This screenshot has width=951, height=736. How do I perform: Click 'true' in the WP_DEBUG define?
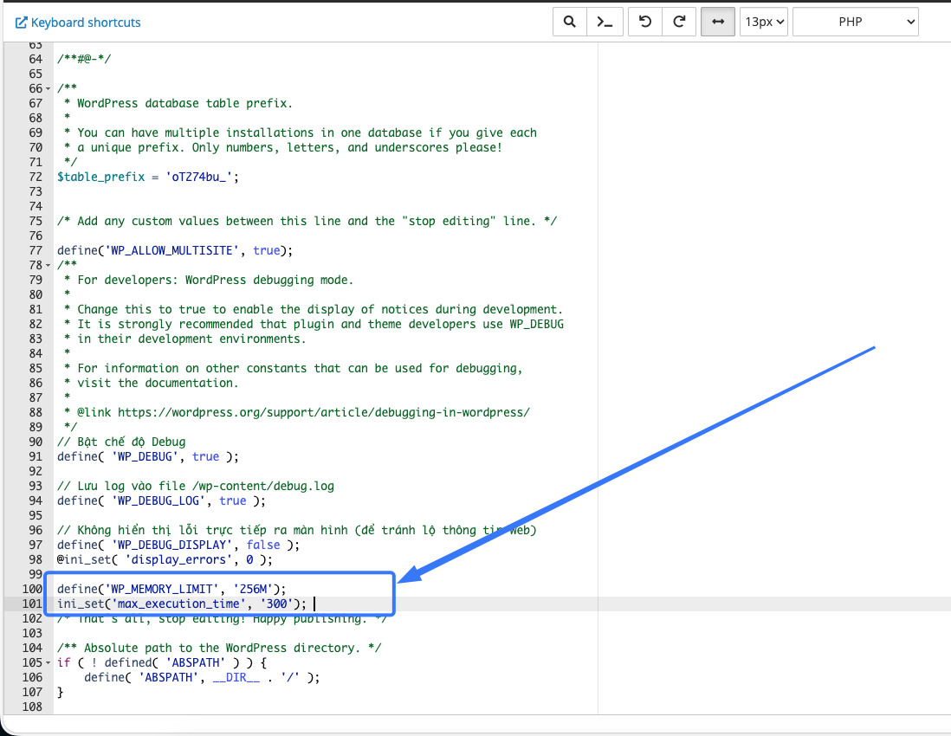206,456
